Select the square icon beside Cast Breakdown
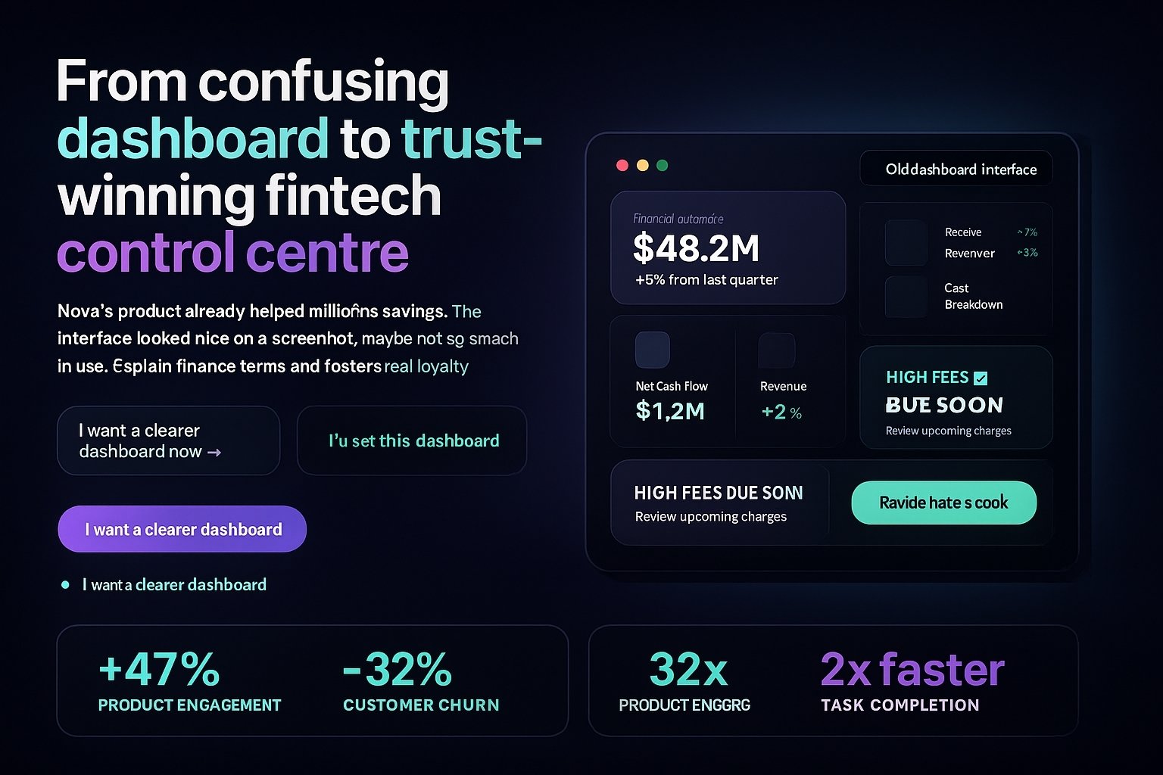1163x775 pixels. (906, 296)
